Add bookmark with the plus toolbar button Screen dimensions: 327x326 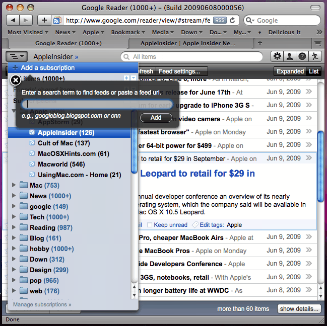(x=44, y=20)
